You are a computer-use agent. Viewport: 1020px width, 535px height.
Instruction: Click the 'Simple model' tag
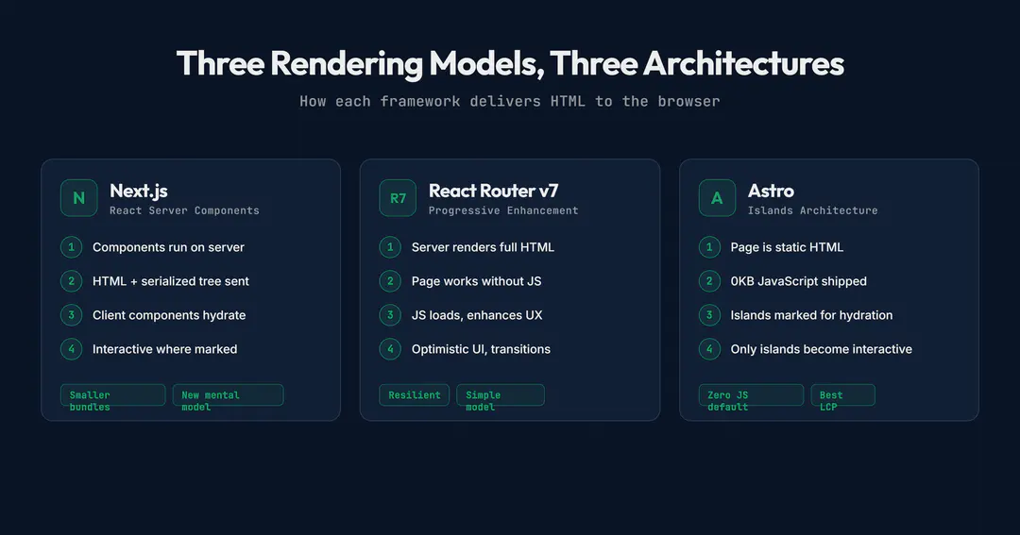tap(501, 395)
